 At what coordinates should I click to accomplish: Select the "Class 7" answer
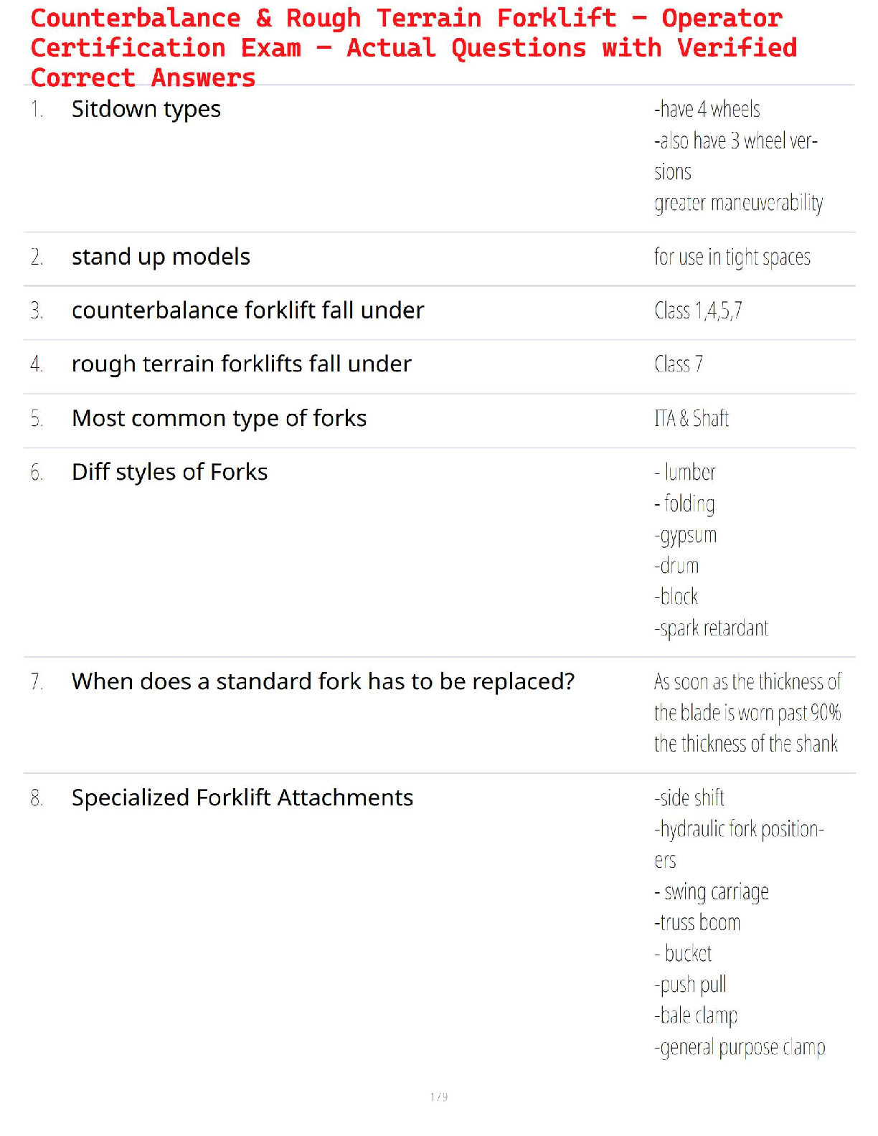click(x=678, y=364)
